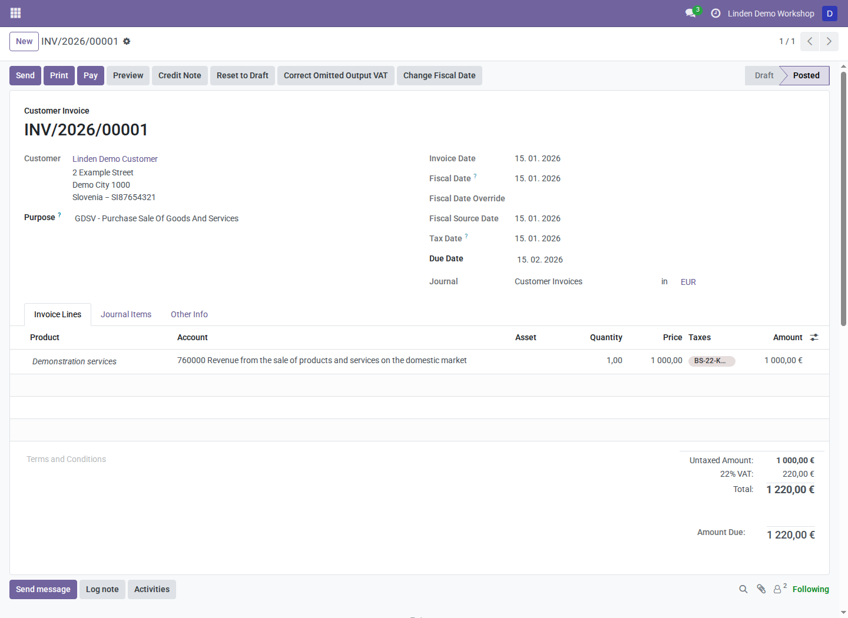Switch company via Linden Demo Workshop
Viewport: 848px width, 618px height.
[x=771, y=13]
